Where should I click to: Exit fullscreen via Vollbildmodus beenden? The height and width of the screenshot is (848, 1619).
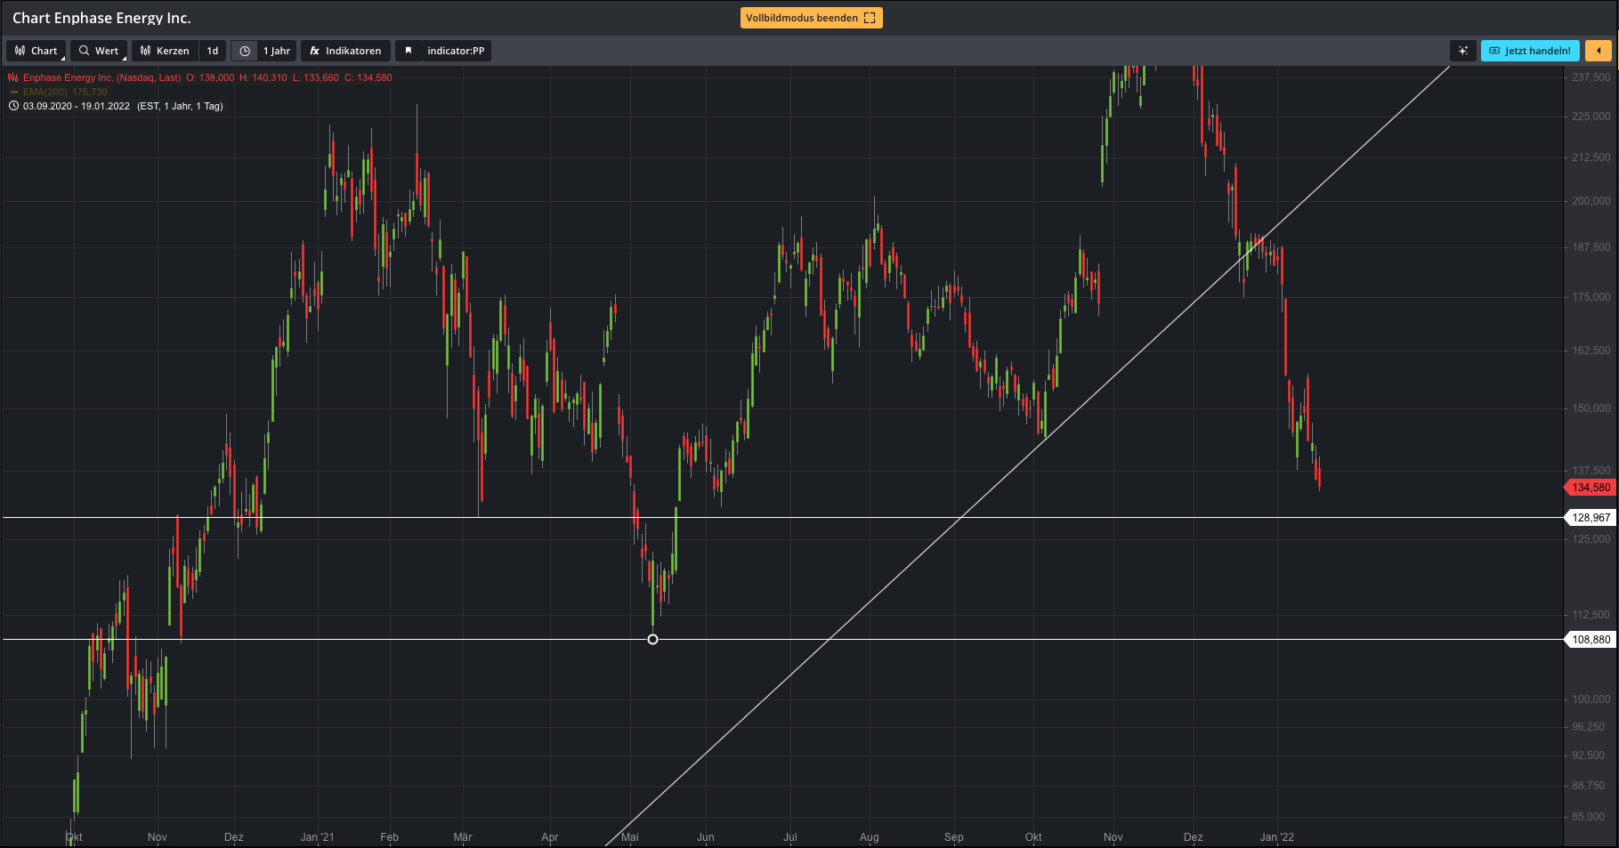point(811,18)
